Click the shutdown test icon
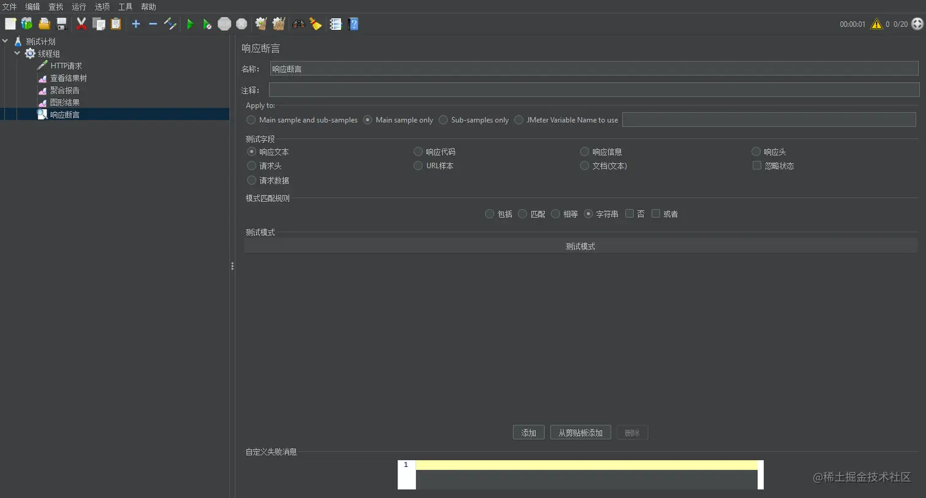 [x=242, y=24]
